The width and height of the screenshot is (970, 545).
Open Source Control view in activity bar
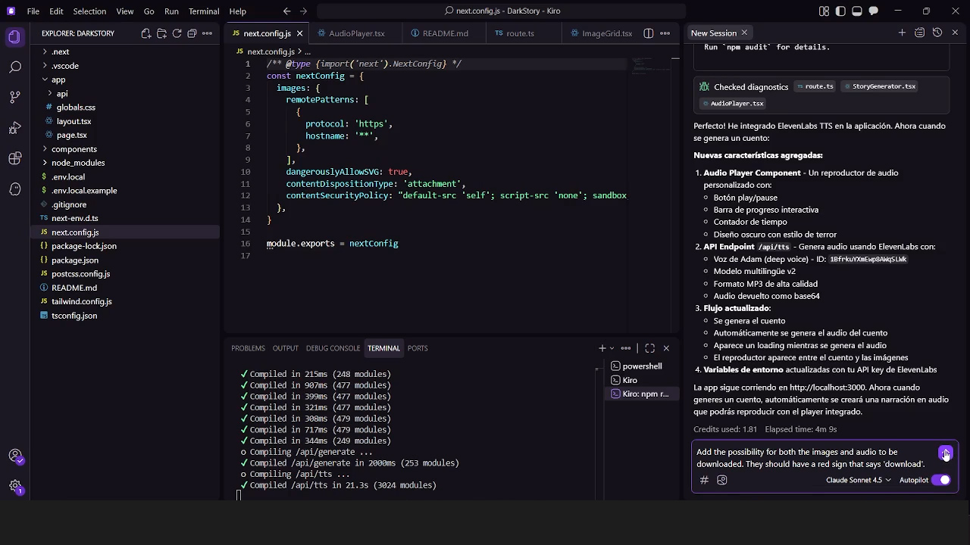click(x=14, y=98)
